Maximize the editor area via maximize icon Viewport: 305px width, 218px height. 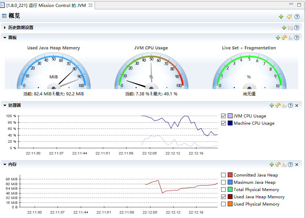[299, 5]
